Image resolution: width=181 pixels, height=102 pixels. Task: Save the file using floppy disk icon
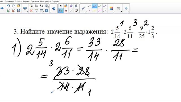(19, 11)
